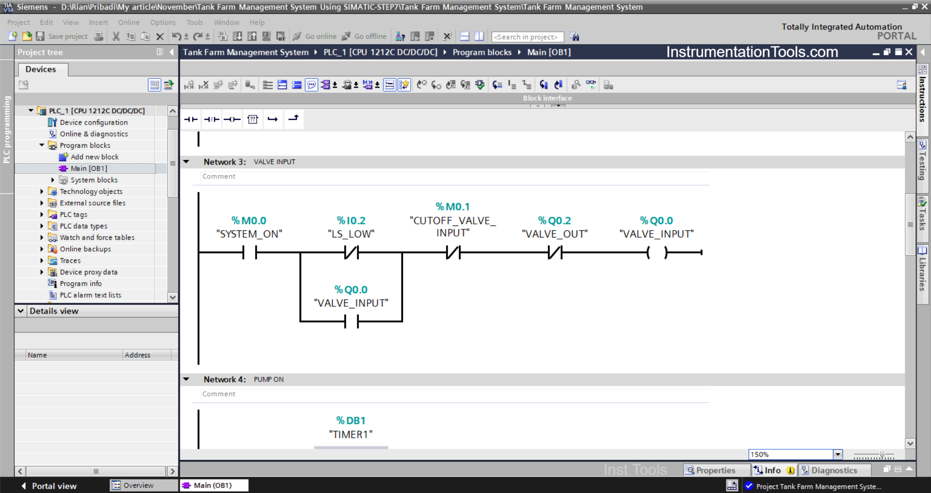Open the Options menu
The height and width of the screenshot is (493, 931).
coord(163,22)
